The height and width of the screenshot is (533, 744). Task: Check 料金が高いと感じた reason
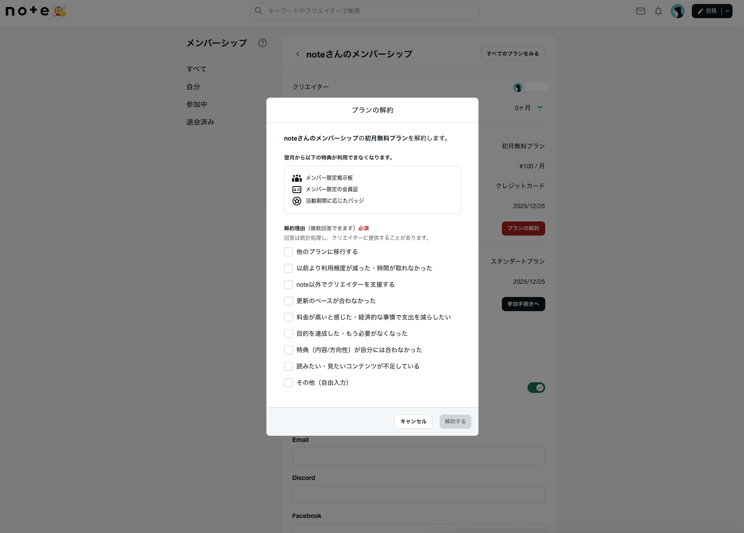click(x=288, y=317)
